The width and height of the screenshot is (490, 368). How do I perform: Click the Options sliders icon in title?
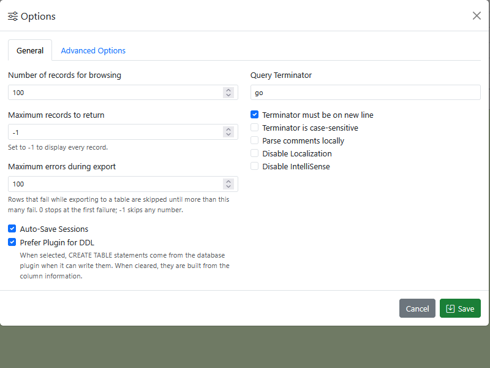pyautogui.click(x=13, y=17)
